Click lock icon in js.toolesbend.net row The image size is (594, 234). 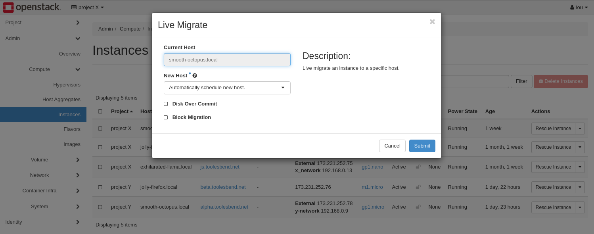pos(418,167)
